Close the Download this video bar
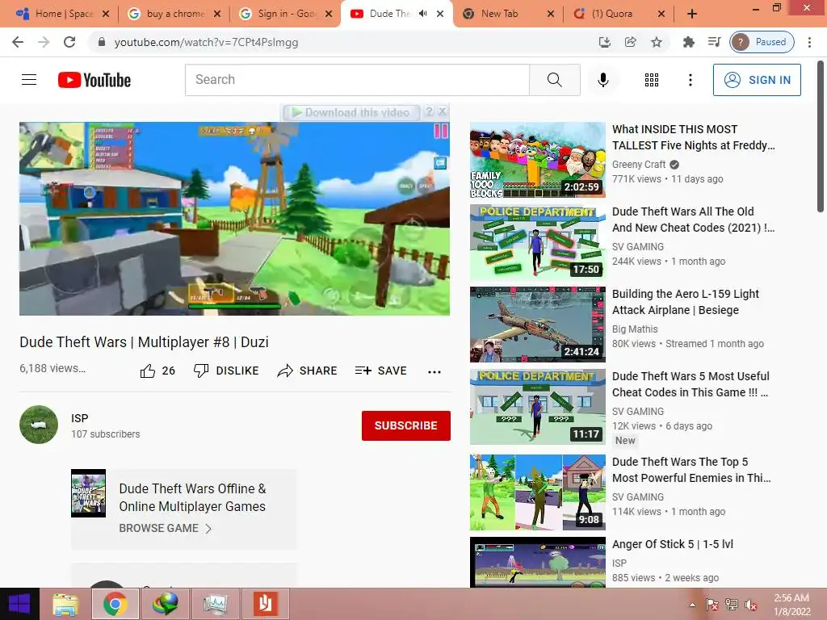 [x=443, y=111]
